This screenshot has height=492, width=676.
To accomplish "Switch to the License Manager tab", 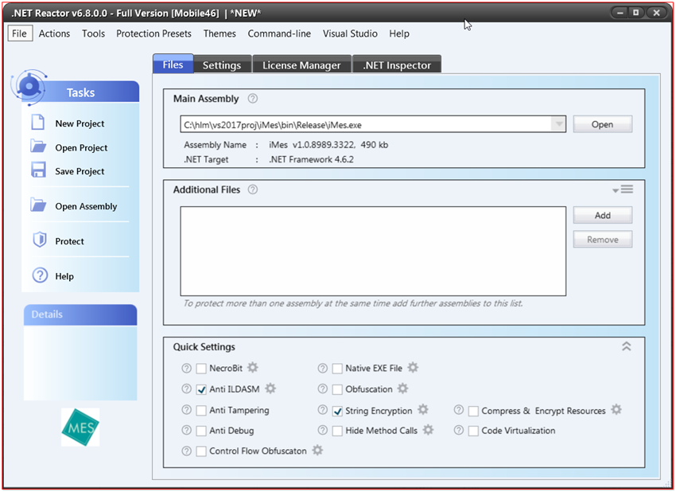I will (301, 64).
